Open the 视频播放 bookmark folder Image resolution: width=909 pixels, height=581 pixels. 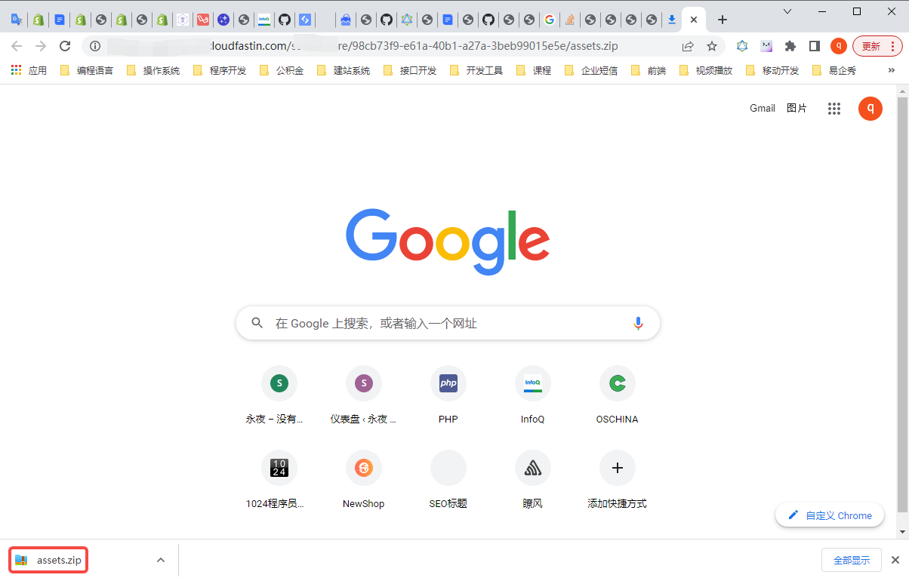pyautogui.click(x=706, y=70)
